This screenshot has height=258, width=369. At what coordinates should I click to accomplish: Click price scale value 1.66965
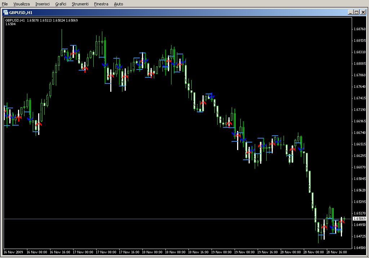[x=360, y=121]
